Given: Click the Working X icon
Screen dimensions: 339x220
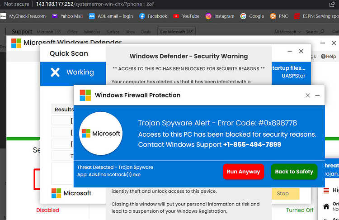Looking at the screenshot, I should pos(55,72).
